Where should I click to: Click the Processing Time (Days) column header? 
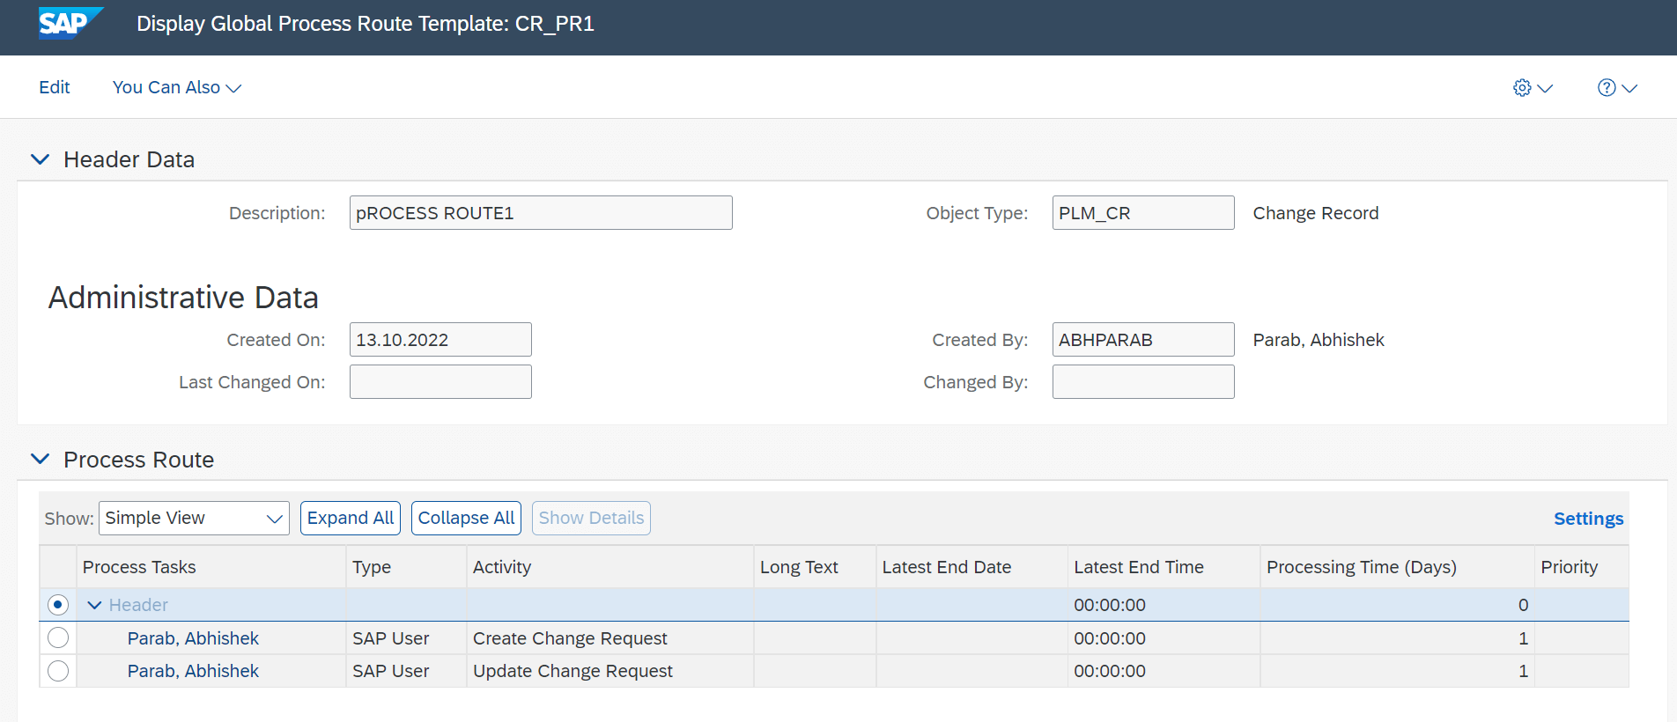(1397, 567)
